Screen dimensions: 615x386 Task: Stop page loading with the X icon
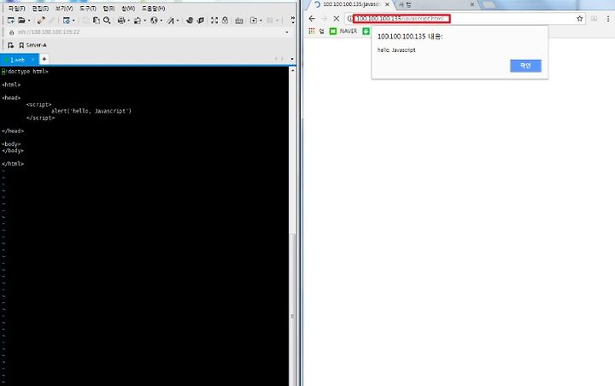[x=337, y=19]
